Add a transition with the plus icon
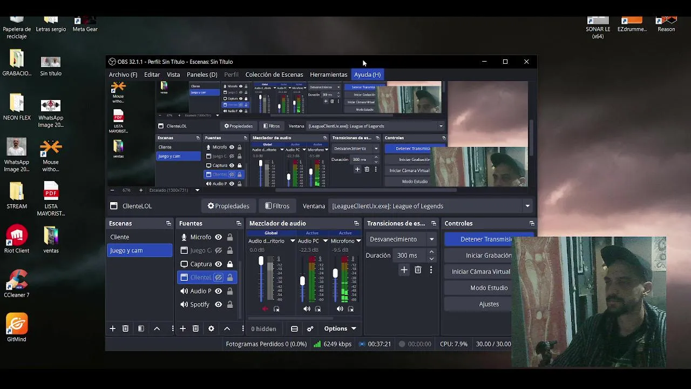 coord(404,270)
